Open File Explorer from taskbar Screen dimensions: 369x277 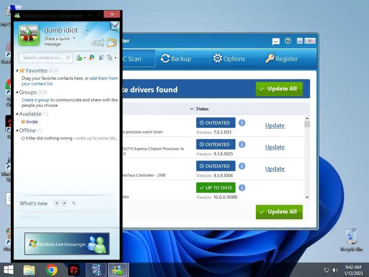point(29,270)
